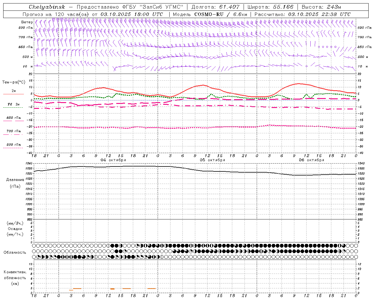The width and height of the screenshot is (373, 298).
Task: Click the Широта: 55.166 latitude field
Action: pyautogui.click(x=270, y=7)
